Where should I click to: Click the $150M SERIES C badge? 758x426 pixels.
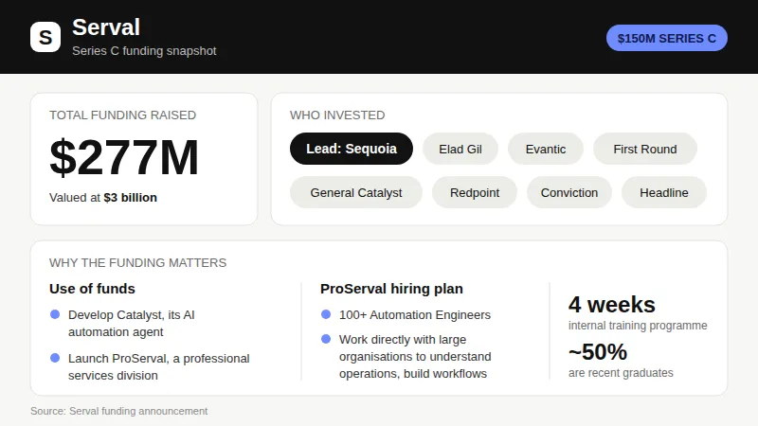(x=667, y=38)
